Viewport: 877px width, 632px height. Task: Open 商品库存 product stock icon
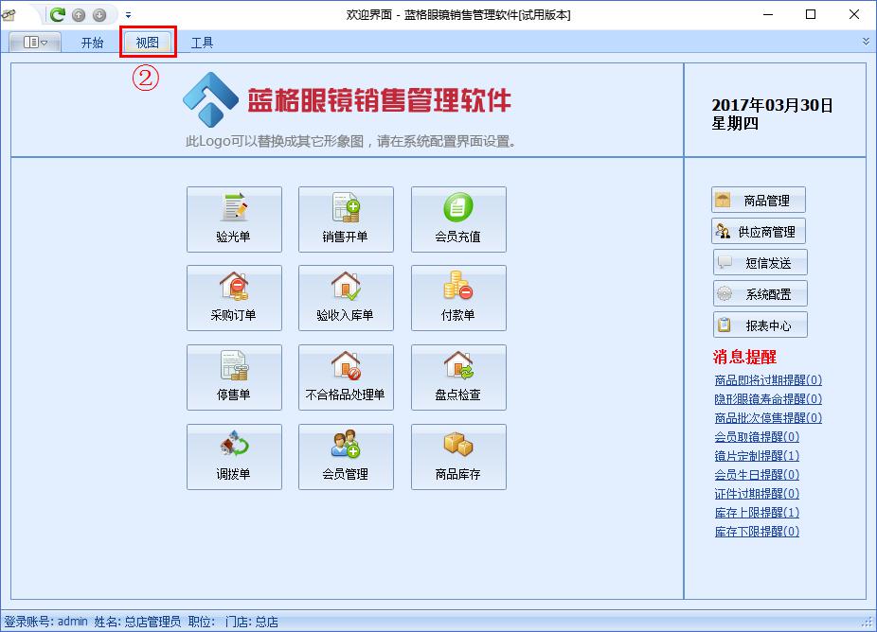[x=458, y=457]
